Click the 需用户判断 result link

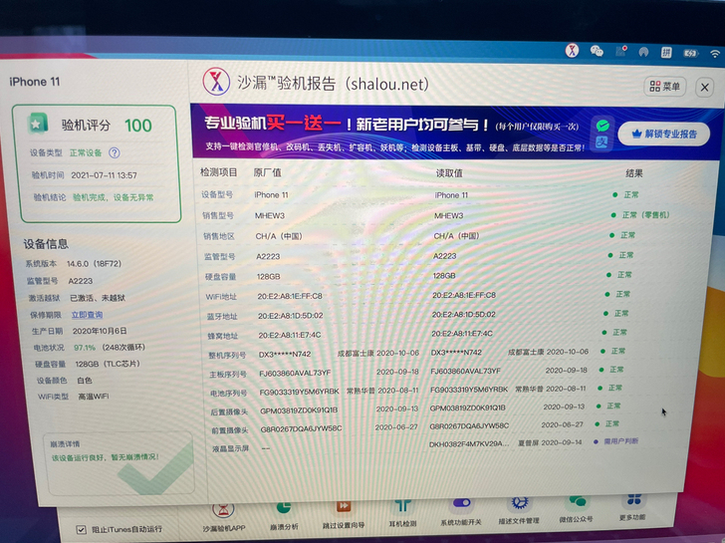coord(621,441)
